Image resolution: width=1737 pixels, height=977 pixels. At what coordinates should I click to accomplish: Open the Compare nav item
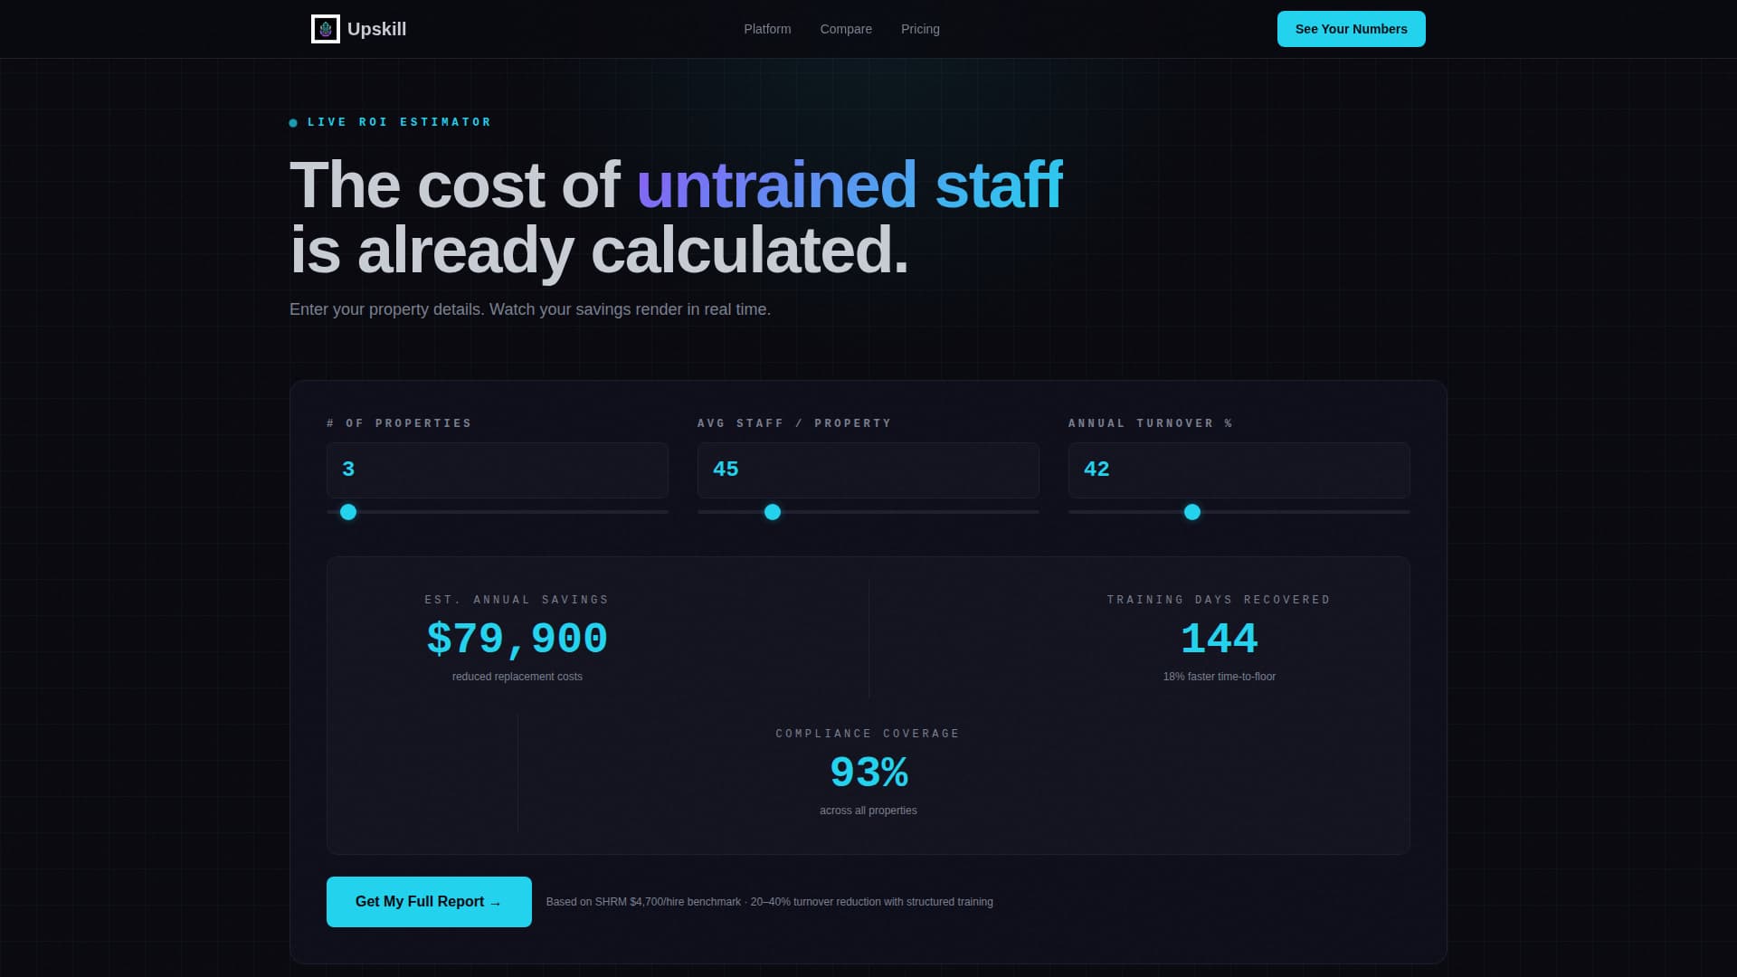coord(846,29)
